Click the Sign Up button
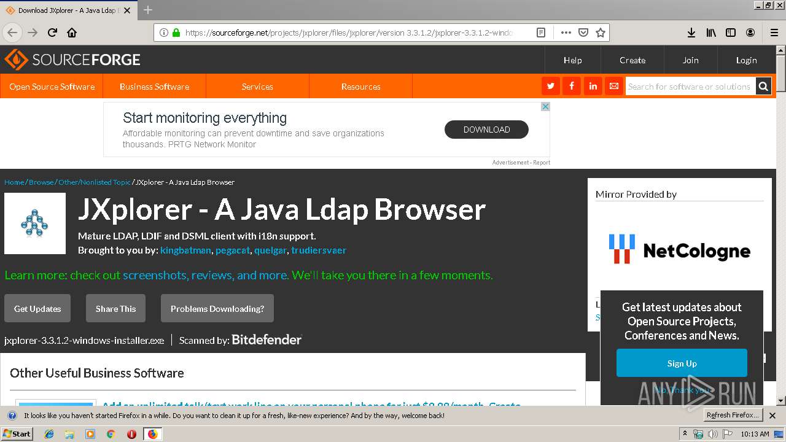This screenshot has width=786, height=442. pos(682,363)
